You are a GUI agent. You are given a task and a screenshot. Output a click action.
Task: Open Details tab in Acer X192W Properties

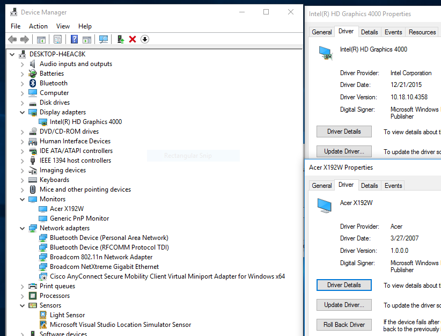point(369,186)
